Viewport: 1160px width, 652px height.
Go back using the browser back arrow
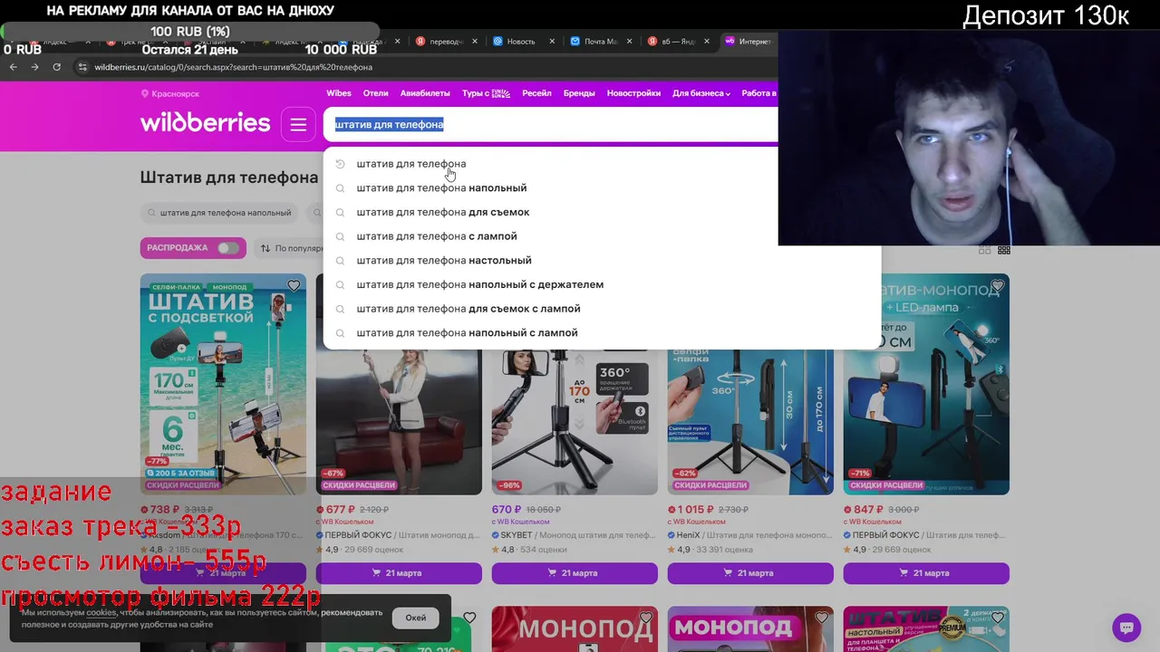coord(13,67)
